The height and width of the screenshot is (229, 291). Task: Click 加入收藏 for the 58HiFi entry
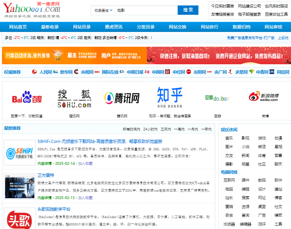tap(86, 164)
